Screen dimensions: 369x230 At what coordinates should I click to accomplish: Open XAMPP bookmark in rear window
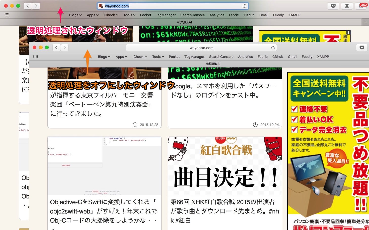point(294,15)
